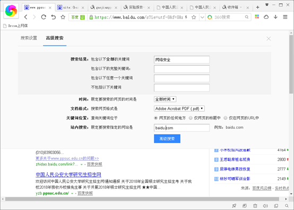Click the green padlock in address bar

91,17
